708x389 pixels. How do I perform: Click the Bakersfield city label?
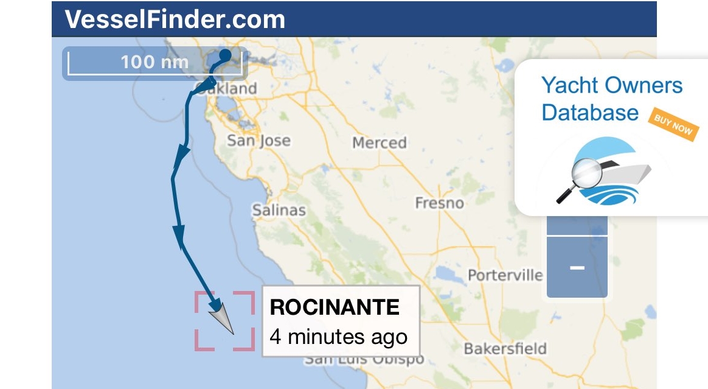(x=505, y=348)
